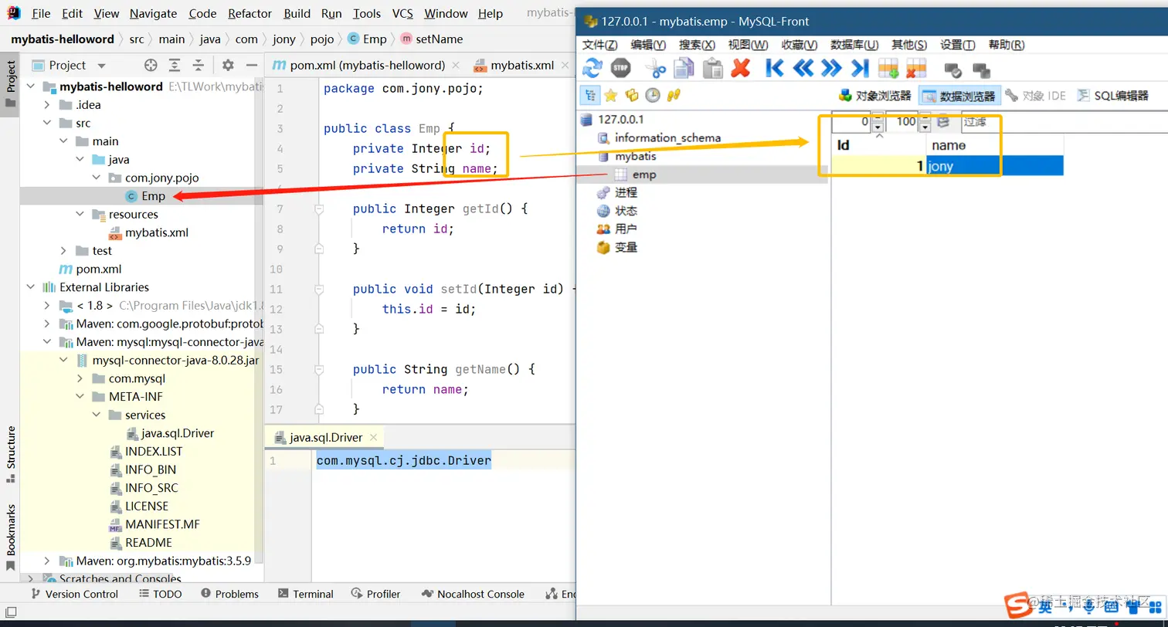Click the scissors Cut icon in MySQL-Front
This screenshot has height=627, width=1168.
[x=656, y=68]
